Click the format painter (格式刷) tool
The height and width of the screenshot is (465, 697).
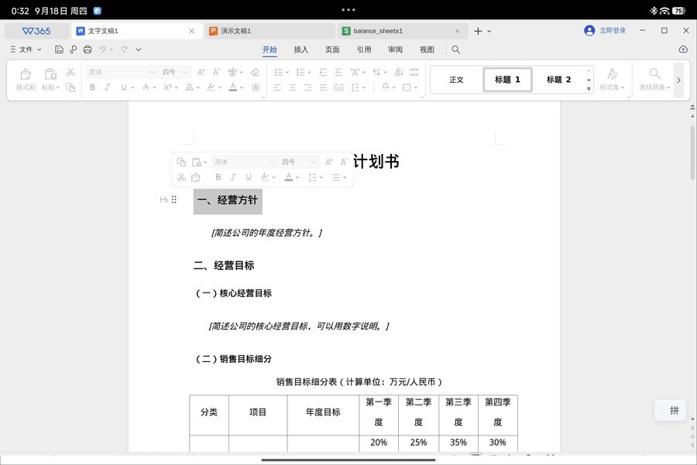26,79
